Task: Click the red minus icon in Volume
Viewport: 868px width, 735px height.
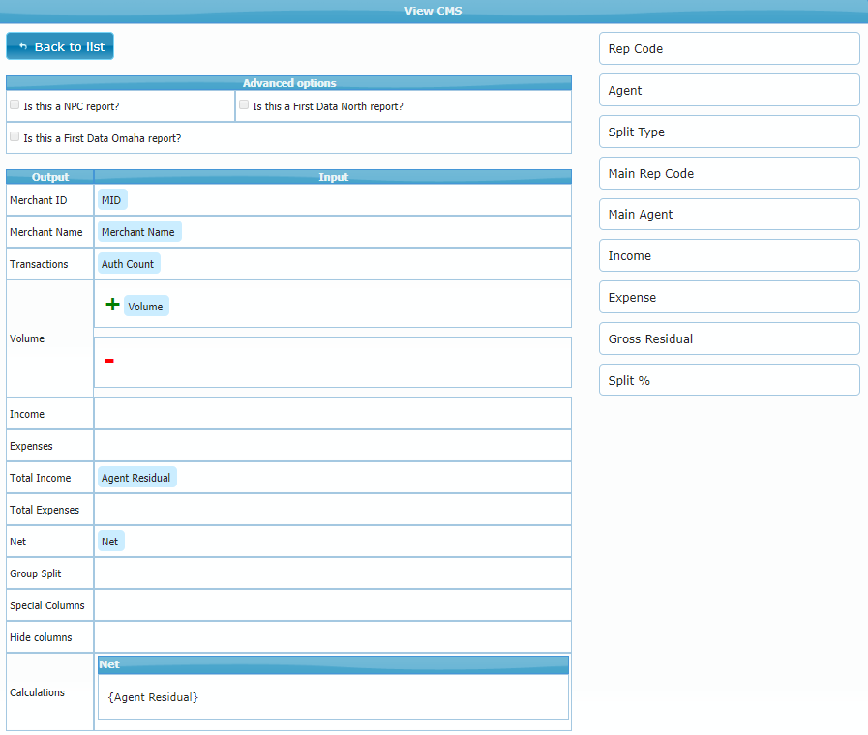Action: pyautogui.click(x=109, y=361)
